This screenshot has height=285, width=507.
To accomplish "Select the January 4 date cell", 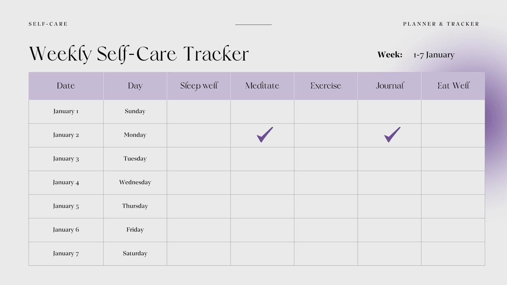I will coord(66,183).
